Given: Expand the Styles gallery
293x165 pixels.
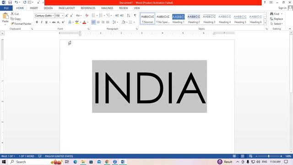Looking at the screenshot, I should coord(265,23).
